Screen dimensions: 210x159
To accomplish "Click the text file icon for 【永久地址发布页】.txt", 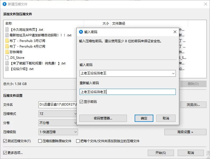I will (x=7, y=29).
